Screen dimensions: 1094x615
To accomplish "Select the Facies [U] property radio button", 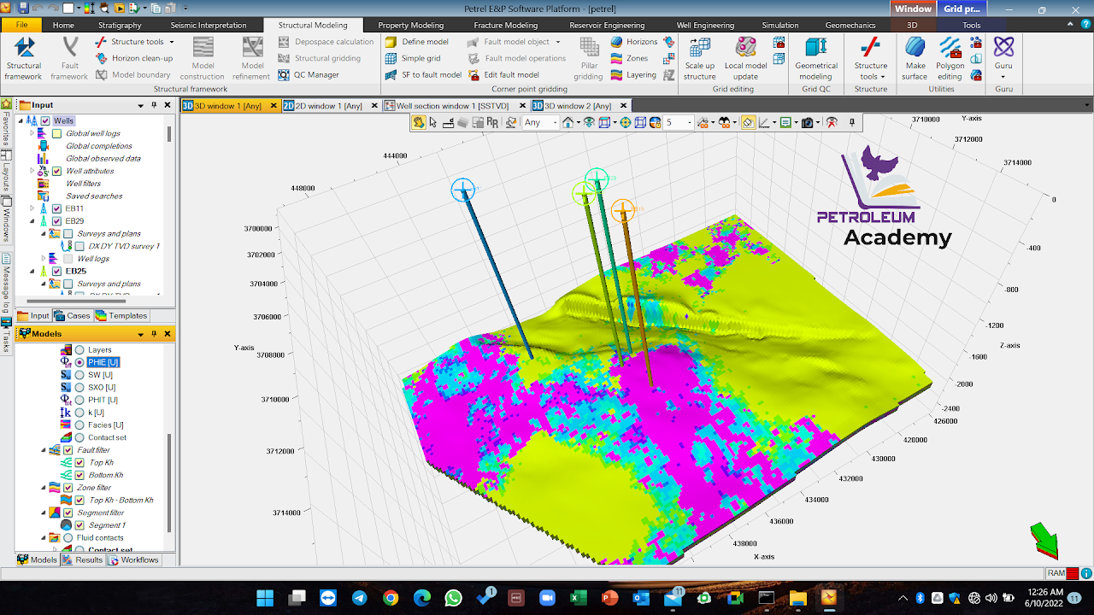I will [x=79, y=425].
